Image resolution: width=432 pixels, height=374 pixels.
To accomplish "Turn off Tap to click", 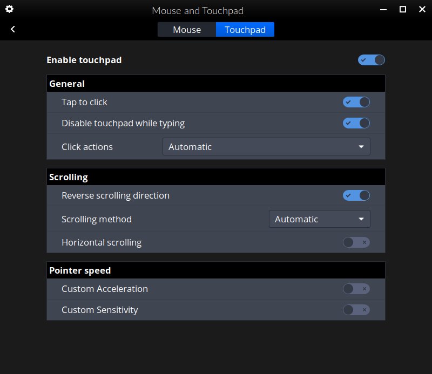I will tap(356, 102).
